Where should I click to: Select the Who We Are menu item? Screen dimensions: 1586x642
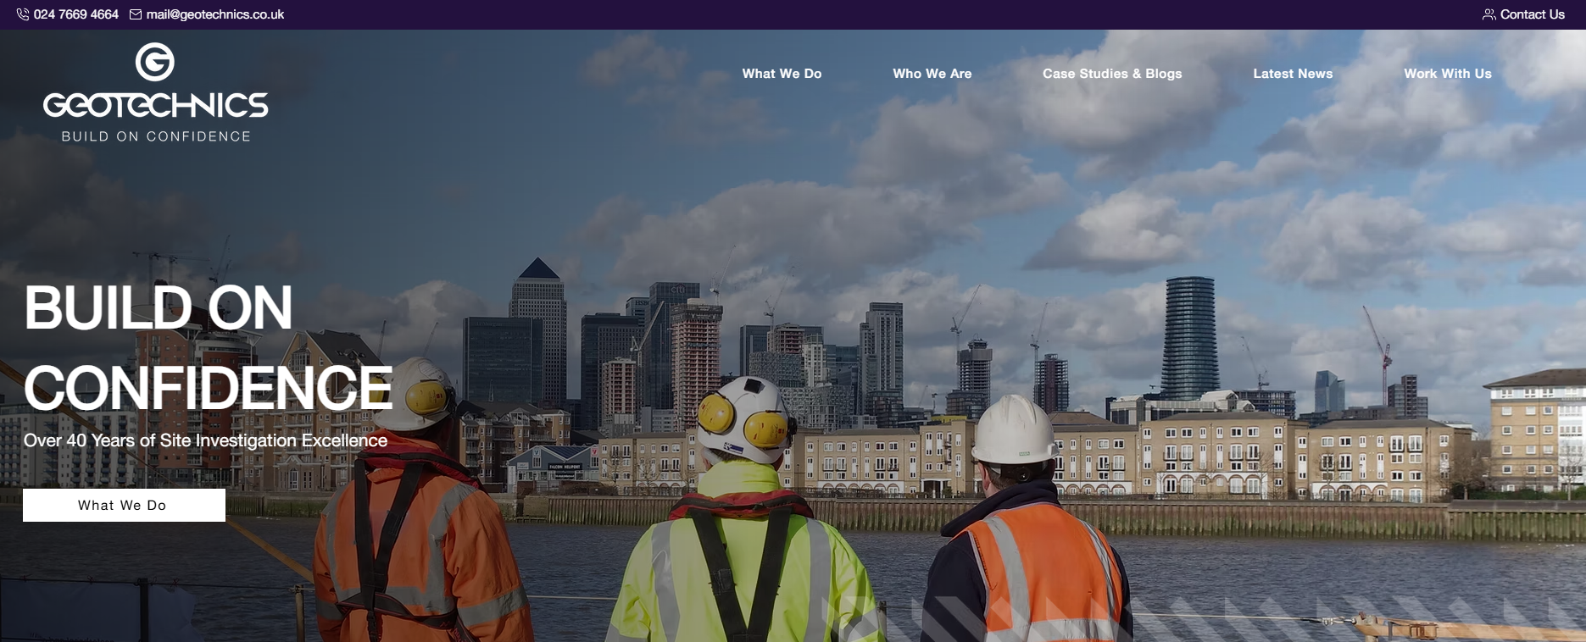(932, 74)
